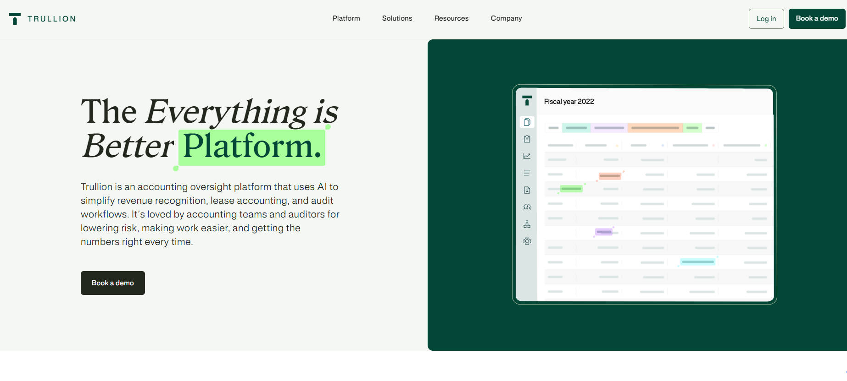Expand the Resources navigation menu
Image resolution: width=847 pixels, height=381 pixels.
click(451, 18)
